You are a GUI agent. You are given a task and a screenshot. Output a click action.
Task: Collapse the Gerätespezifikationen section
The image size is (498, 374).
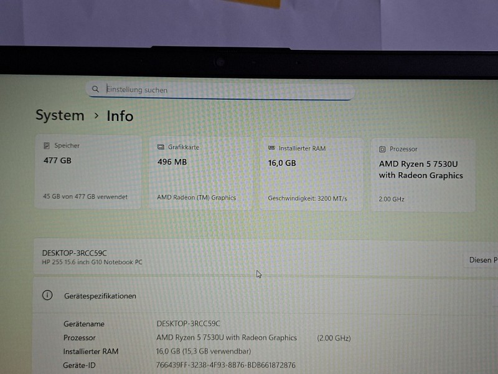pyautogui.click(x=261, y=295)
